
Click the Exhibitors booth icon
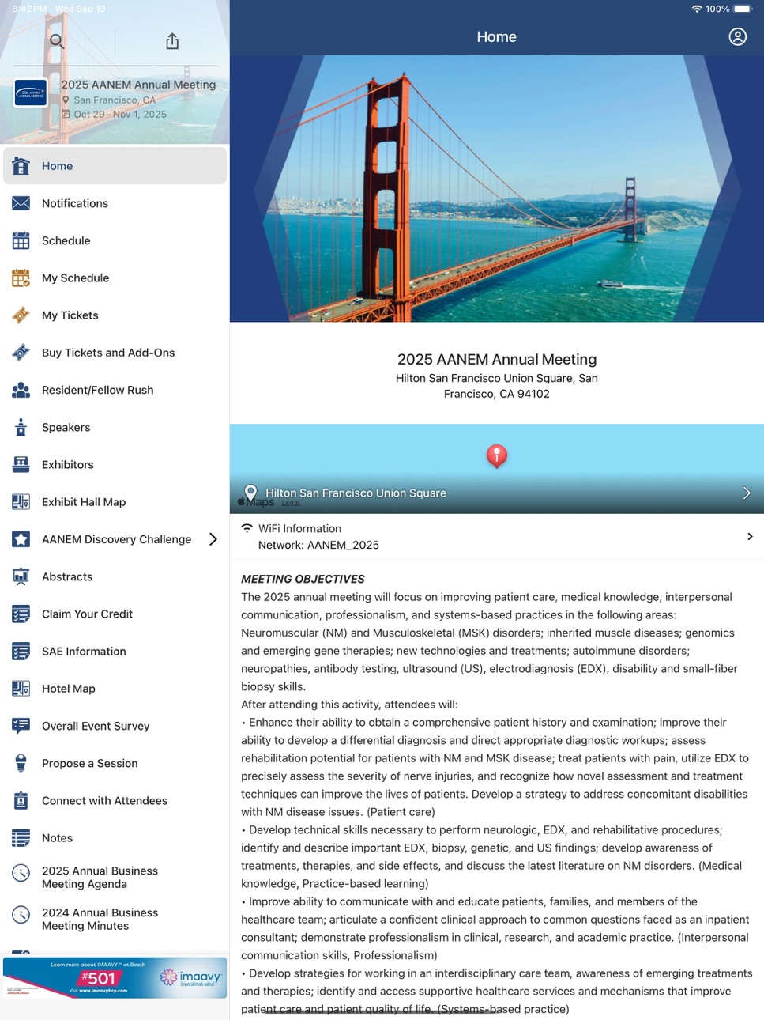click(21, 464)
